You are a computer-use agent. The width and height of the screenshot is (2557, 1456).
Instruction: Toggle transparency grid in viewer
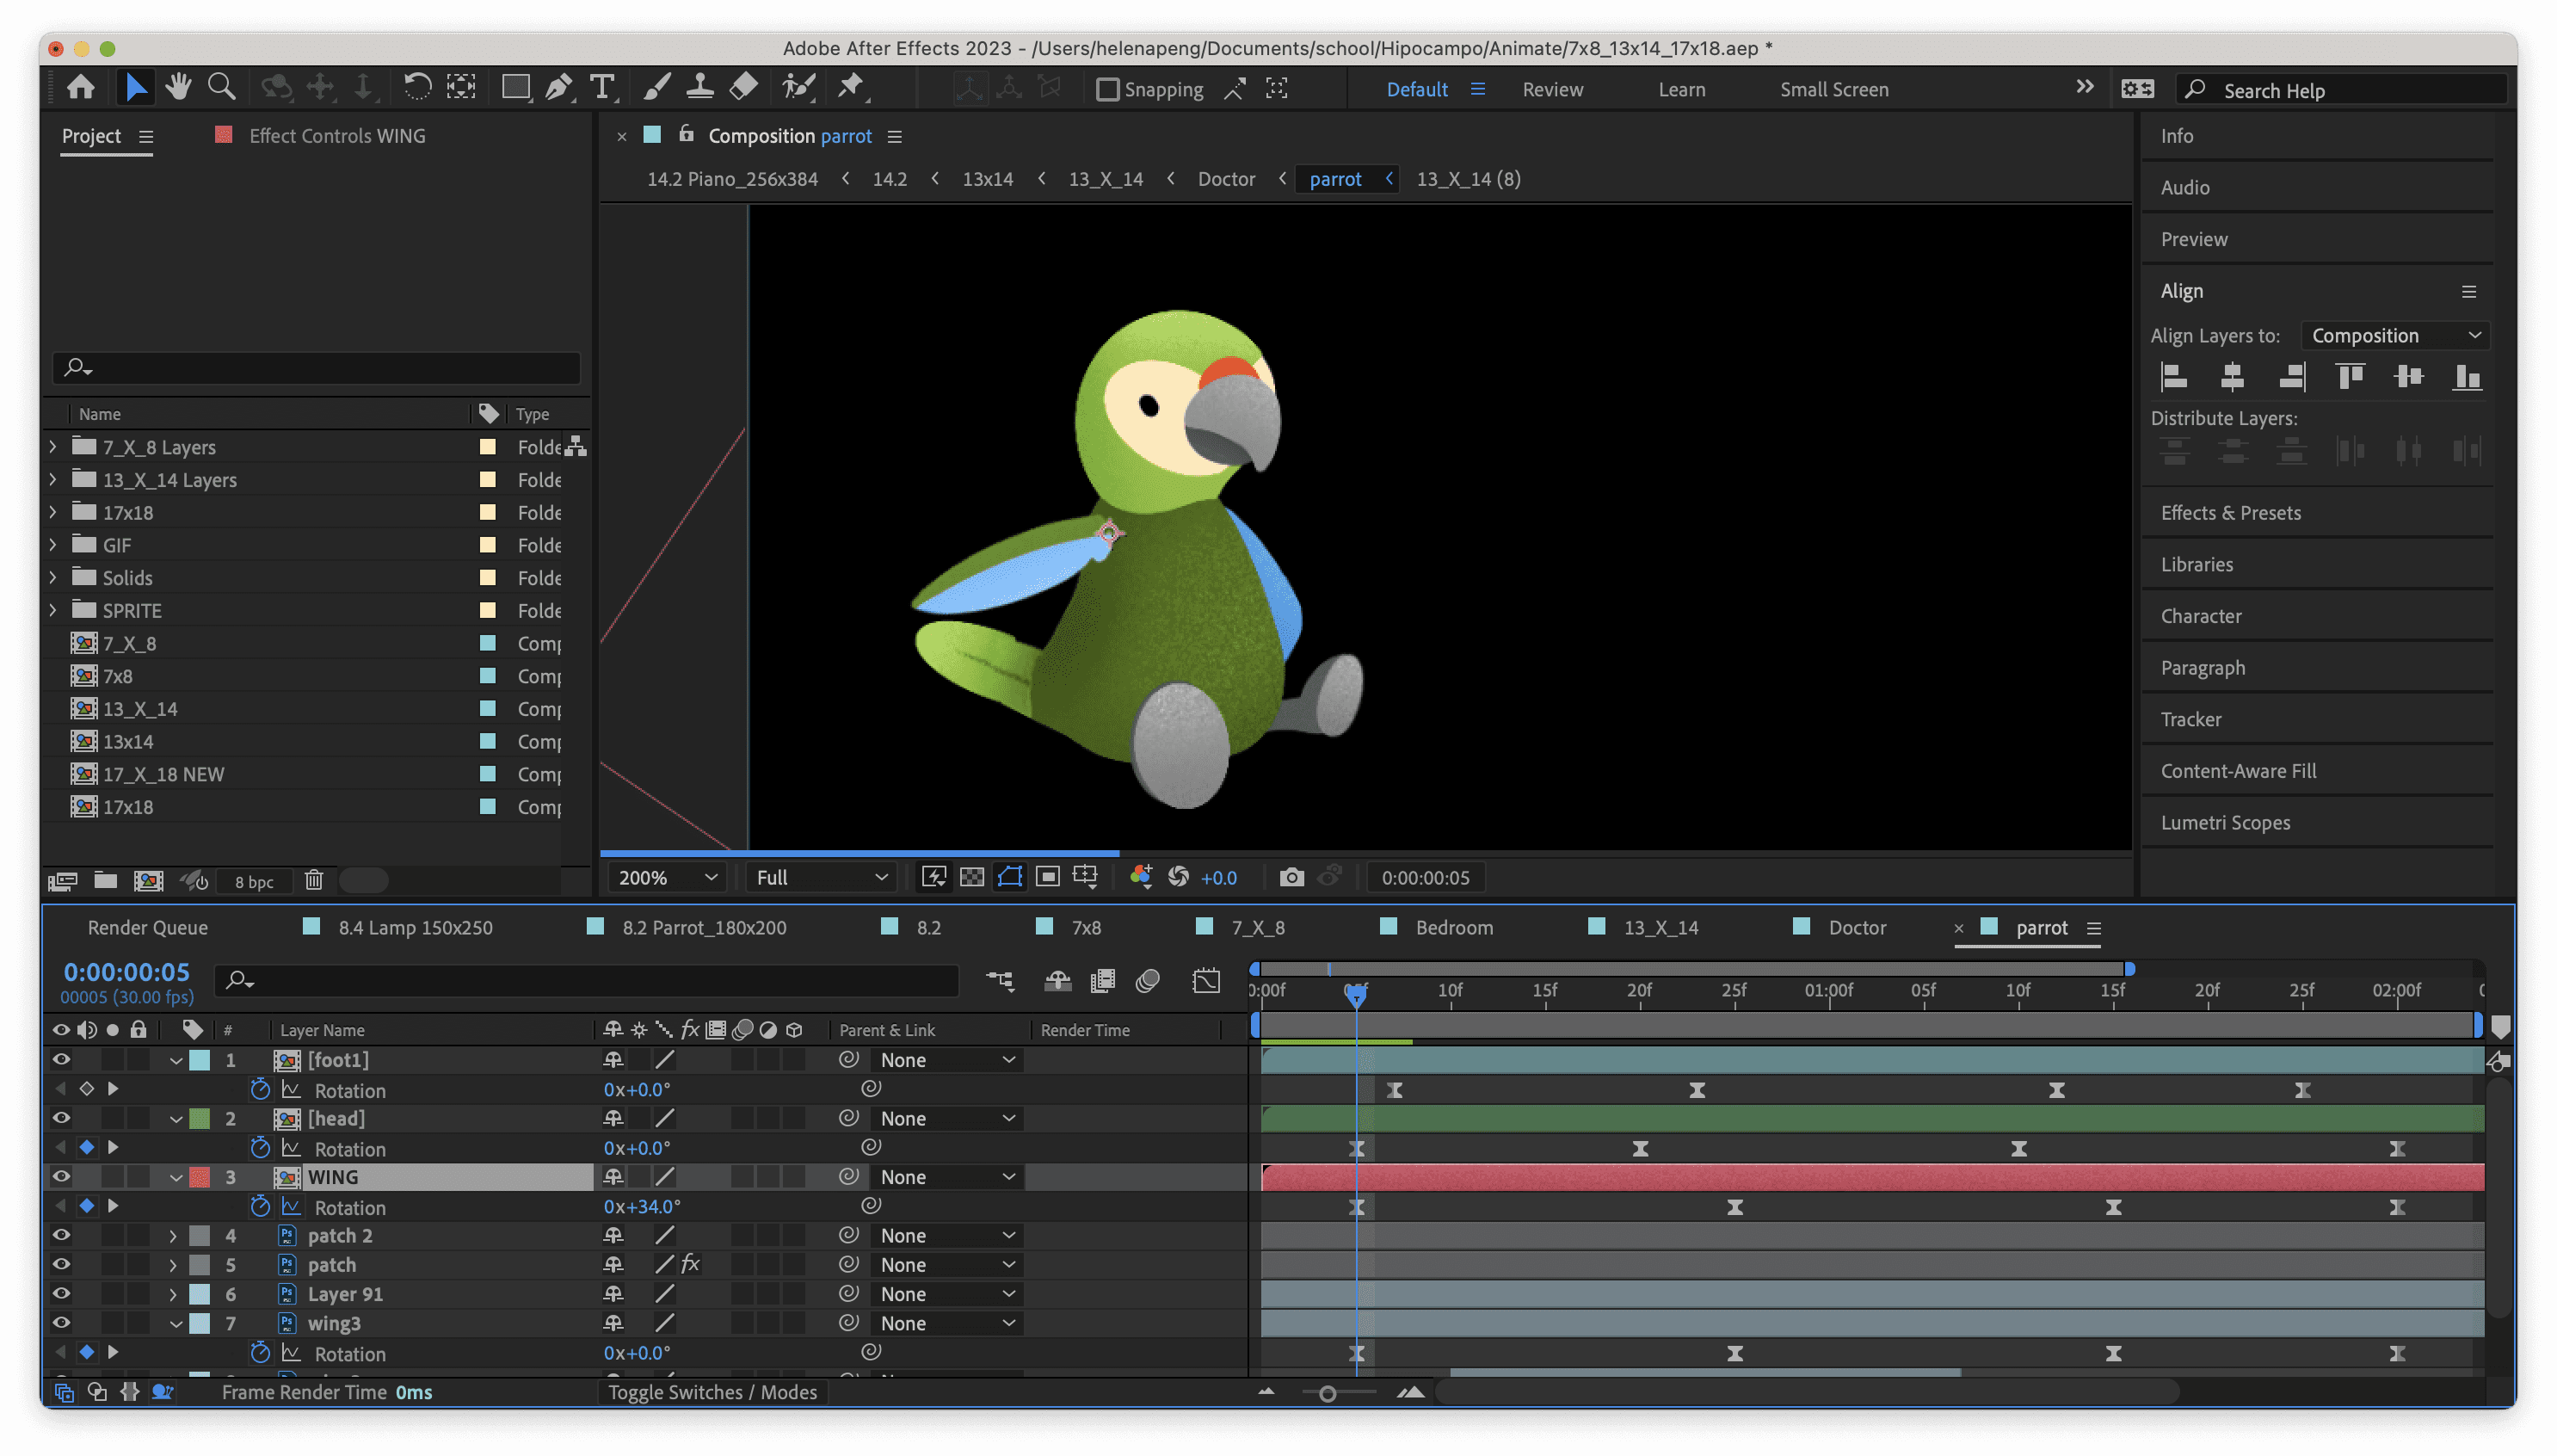[971, 877]
